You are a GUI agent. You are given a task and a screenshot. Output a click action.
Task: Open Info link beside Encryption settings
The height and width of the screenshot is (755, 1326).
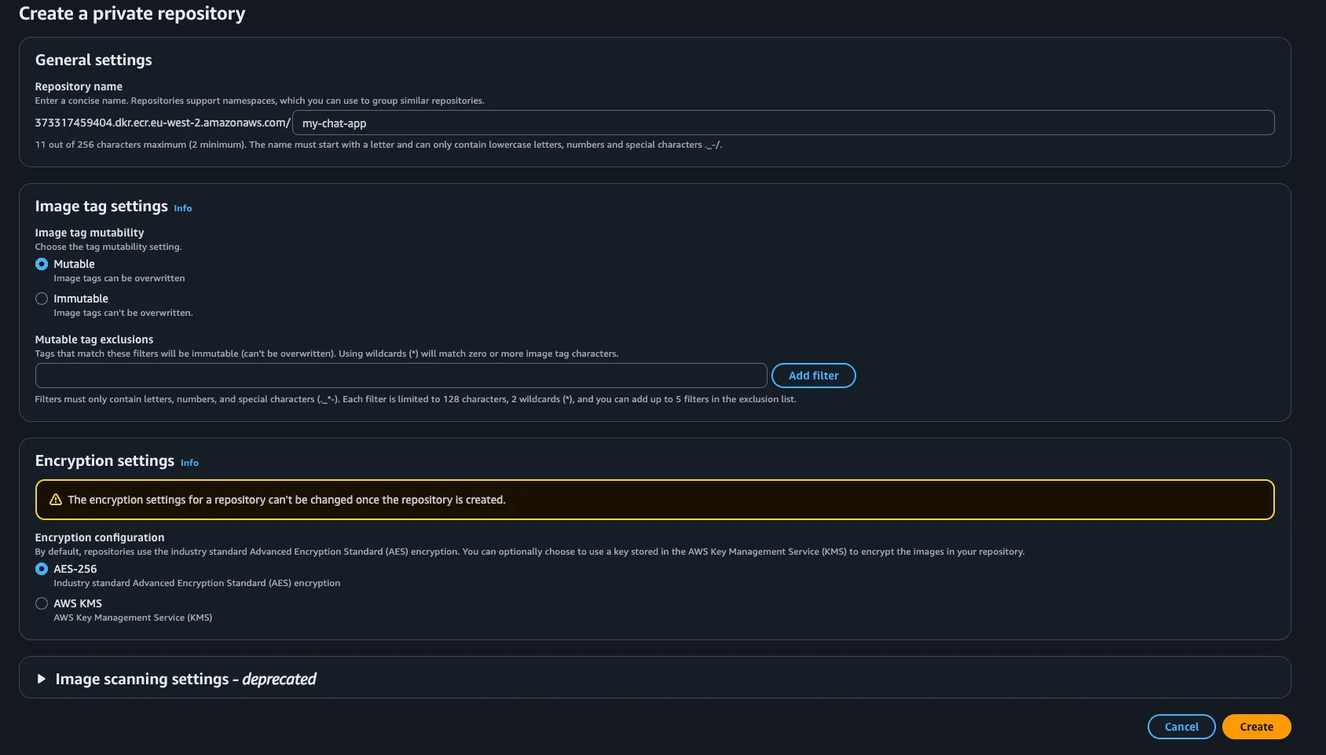pyautogui.click(x=189, y=463)
